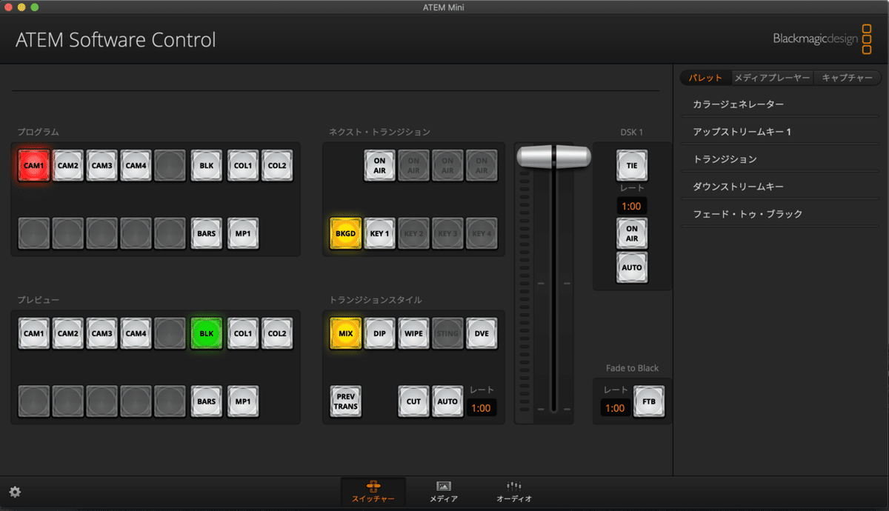Select CAM3 on the Preview bus
Viewport: 889px width, 511px height.
coord(102,333)
